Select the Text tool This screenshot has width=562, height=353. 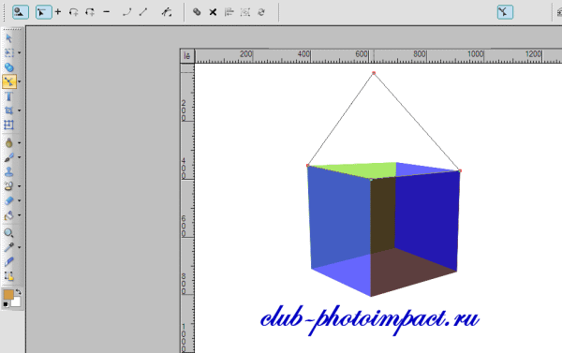9,96
